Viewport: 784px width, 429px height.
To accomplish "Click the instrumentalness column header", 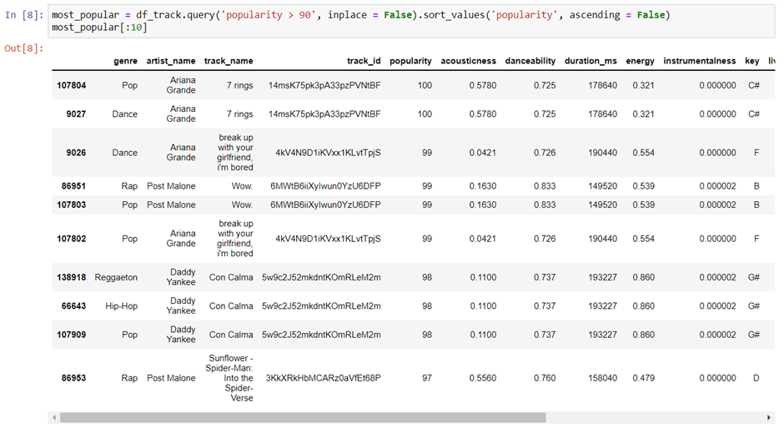I will (700, 61).
